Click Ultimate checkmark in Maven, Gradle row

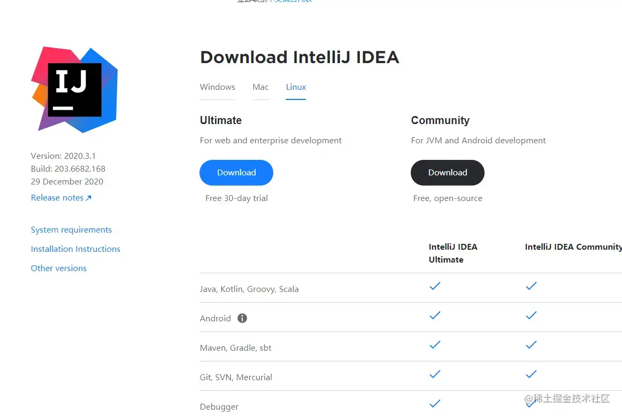[x=435, y=345]
